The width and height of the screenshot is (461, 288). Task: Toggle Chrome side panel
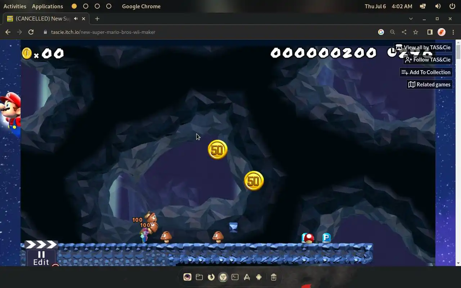pos(430,32)
